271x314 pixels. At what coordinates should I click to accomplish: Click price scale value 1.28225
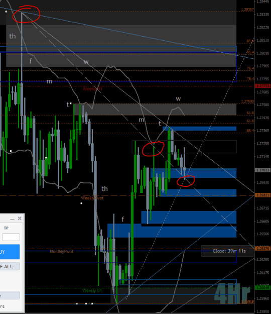click(x=263, y=28)
